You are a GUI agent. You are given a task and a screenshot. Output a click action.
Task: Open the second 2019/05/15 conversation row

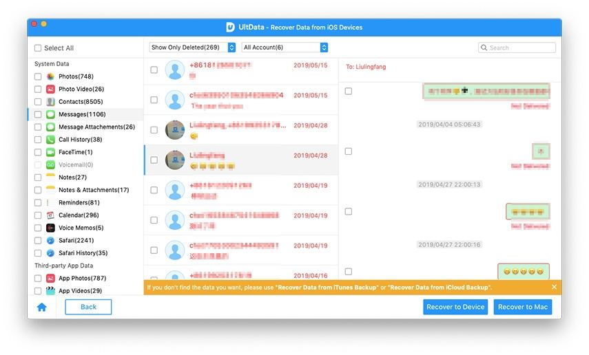(241, 100)
